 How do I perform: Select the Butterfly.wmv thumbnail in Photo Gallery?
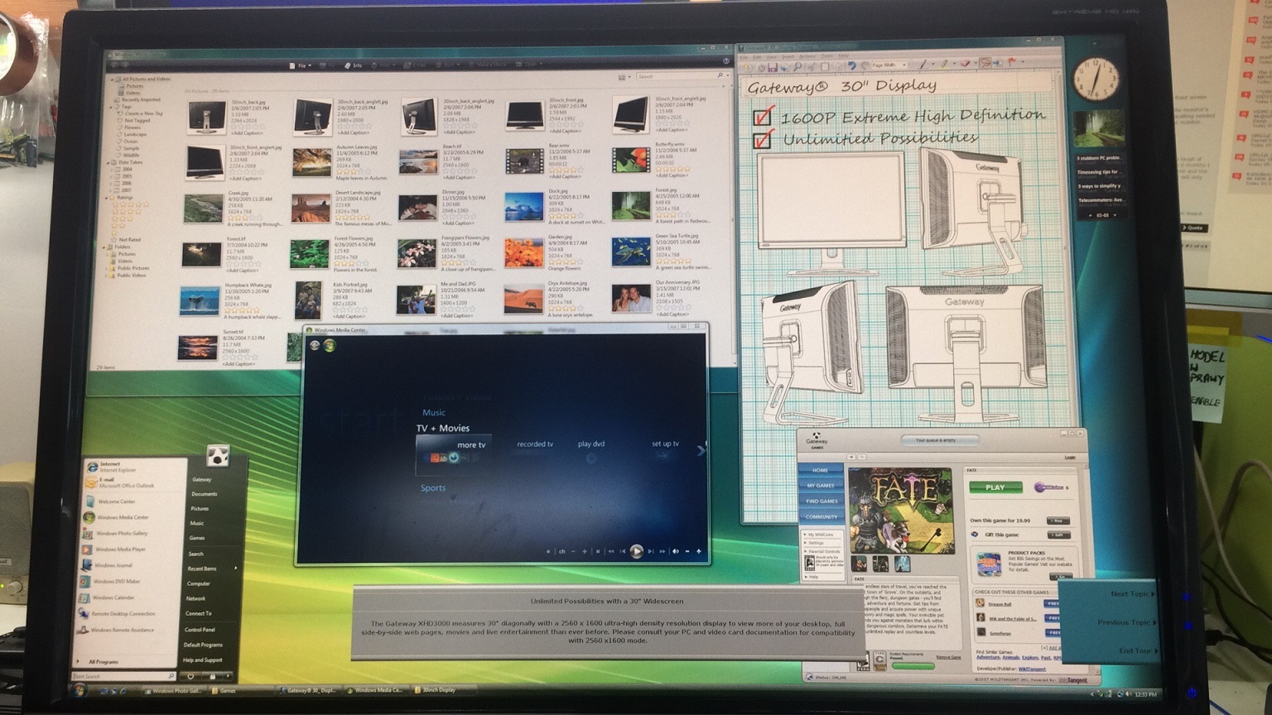pos(630,160)
